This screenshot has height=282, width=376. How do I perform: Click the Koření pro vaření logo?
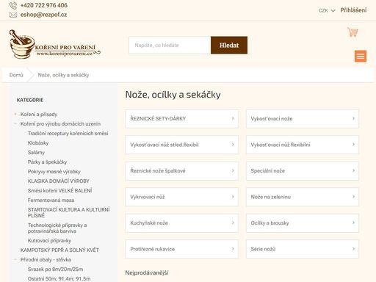coord(55,44)
